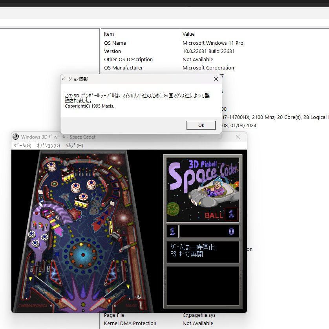Select the OS Name row

pos(215,43)
